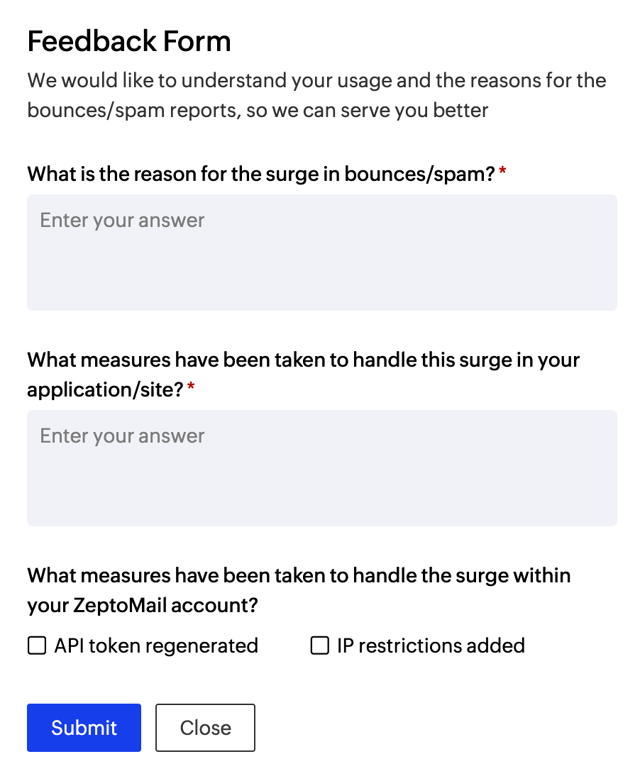Click Submit to send your feedback
The image size is (640, 776).
click(84, 728)
